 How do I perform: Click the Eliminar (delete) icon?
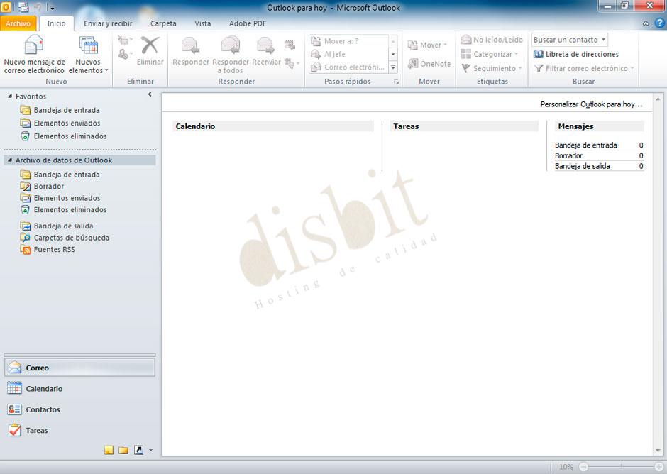(150, 50)
